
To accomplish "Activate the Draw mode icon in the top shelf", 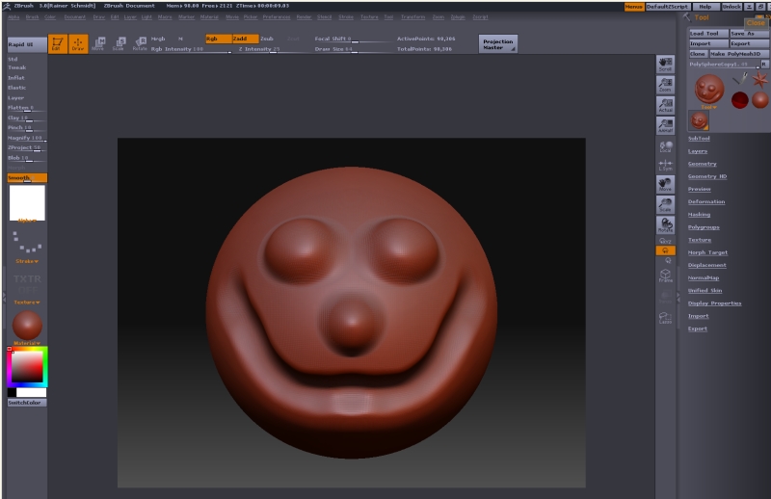I will click(78, 43).
